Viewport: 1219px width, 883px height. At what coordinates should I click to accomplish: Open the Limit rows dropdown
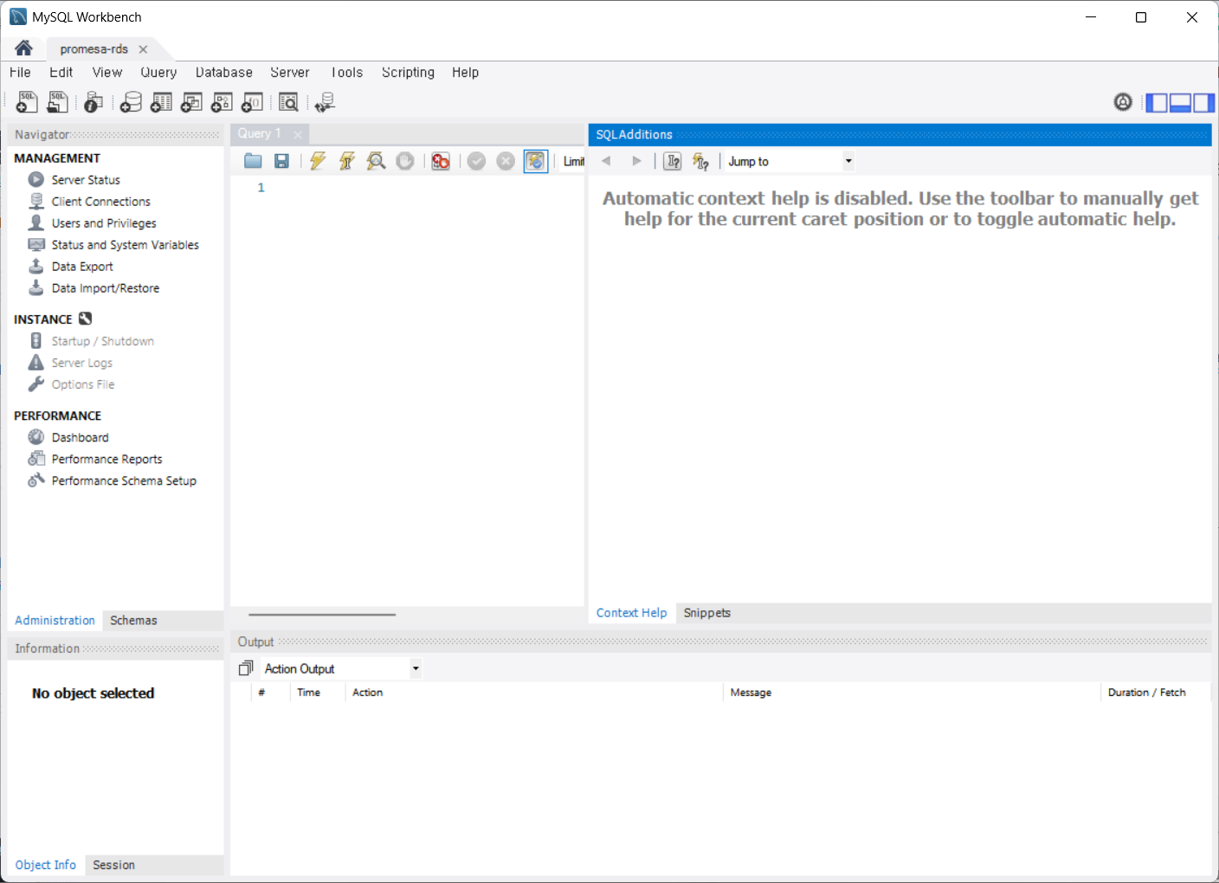click(573, 161)
